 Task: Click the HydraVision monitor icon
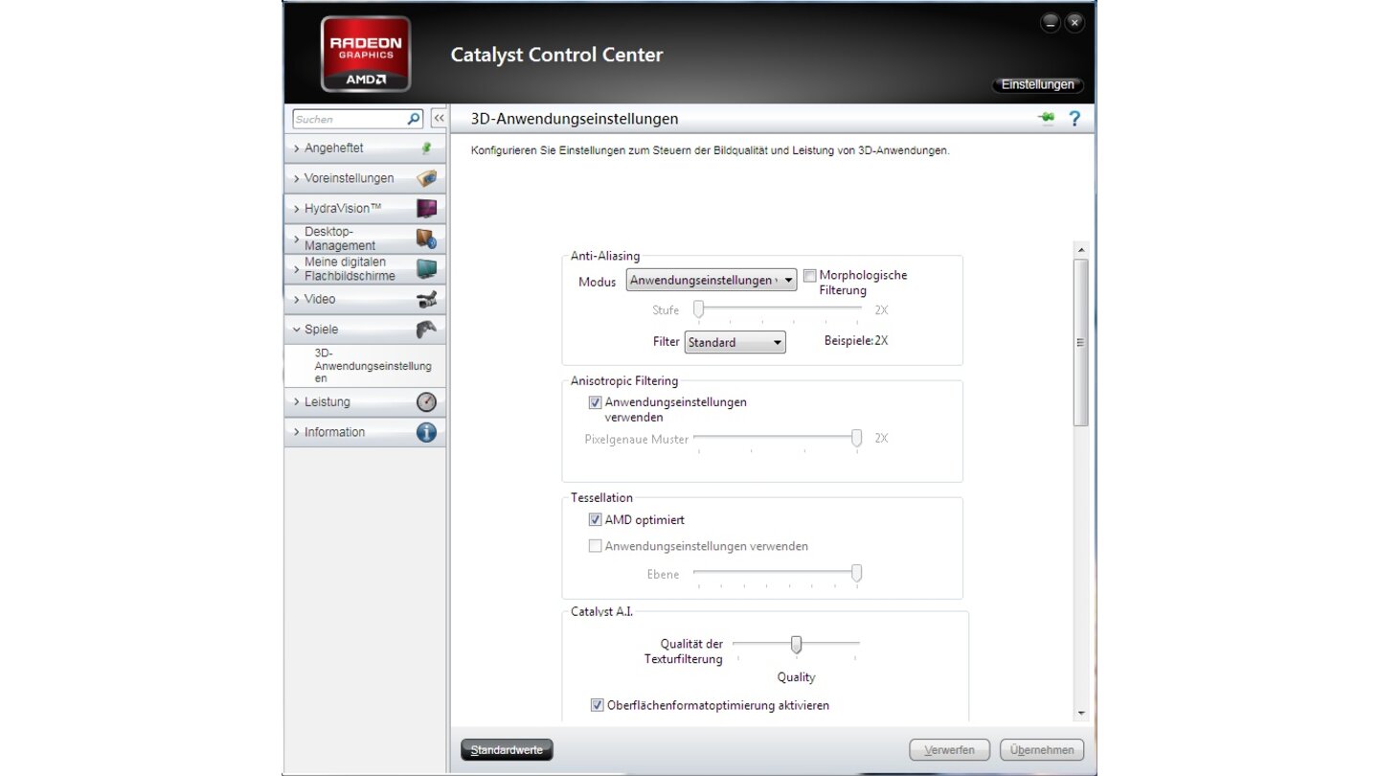pos(426,208)
